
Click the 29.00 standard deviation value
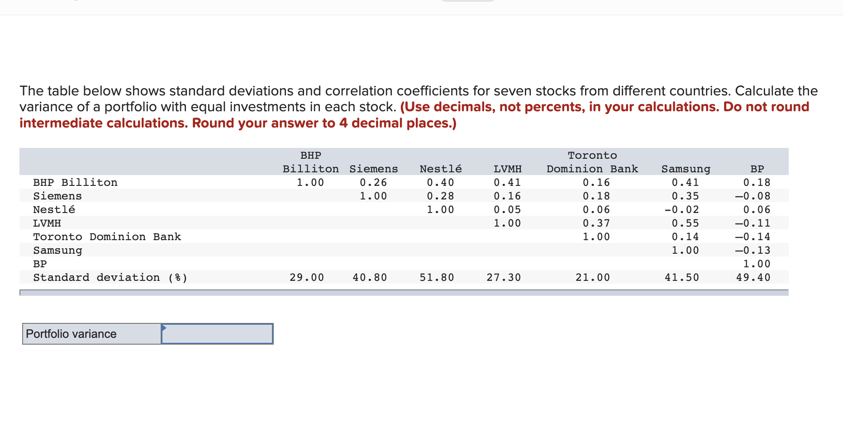(x=307, y=277)
